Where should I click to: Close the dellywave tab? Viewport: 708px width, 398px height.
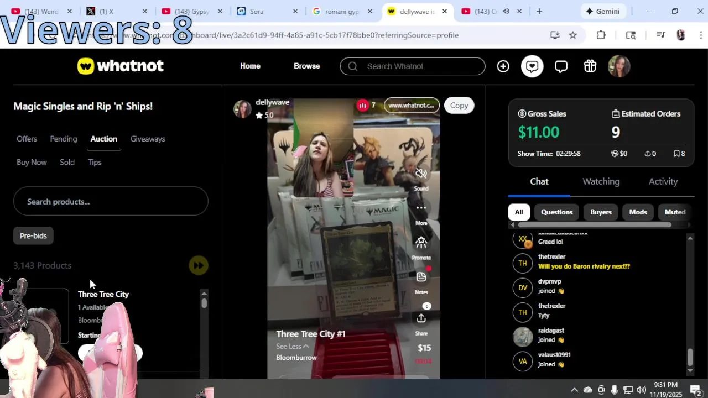[444, 11]
